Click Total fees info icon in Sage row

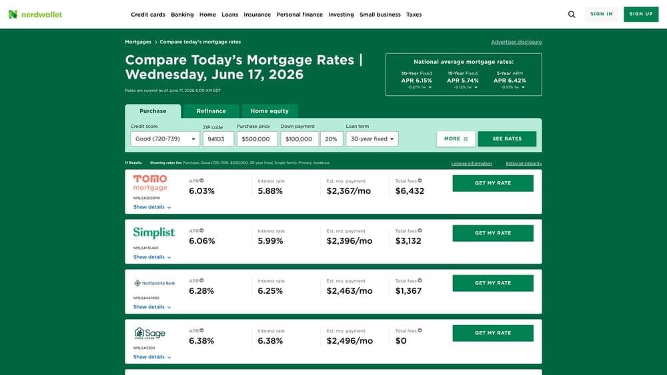click(420, 330)
